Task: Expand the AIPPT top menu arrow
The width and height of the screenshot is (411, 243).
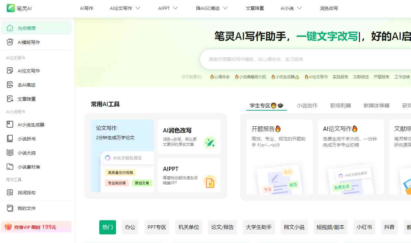Action: pos(175,8)
